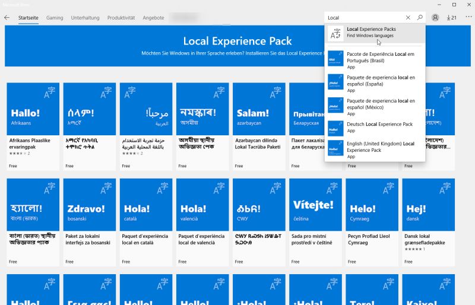The height and width of the screenshot is (305, 475).
Task: Open the Gaming tab
Action: tap(55, 18)
